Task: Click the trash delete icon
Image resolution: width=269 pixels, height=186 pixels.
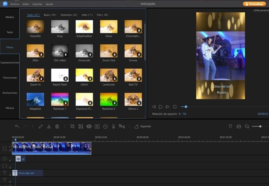Action: [57, 126]
